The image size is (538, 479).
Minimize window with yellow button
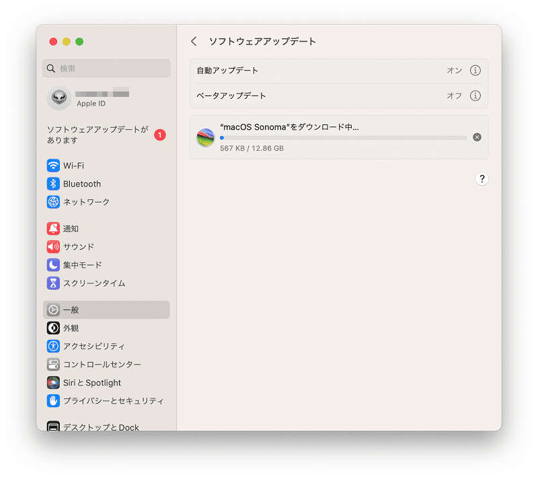[x=66, y=42]
